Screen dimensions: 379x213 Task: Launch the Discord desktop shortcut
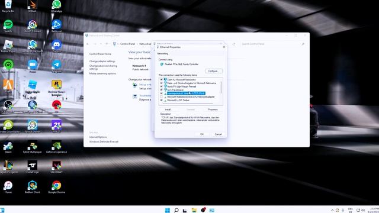point(56,46)
